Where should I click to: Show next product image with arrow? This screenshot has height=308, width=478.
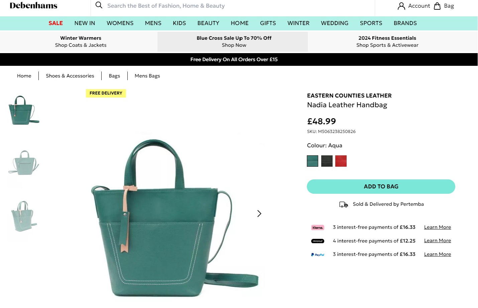[259, 213]
